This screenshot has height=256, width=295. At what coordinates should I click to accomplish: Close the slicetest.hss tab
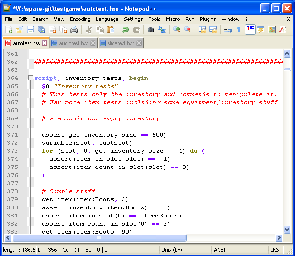click(139, 43)
